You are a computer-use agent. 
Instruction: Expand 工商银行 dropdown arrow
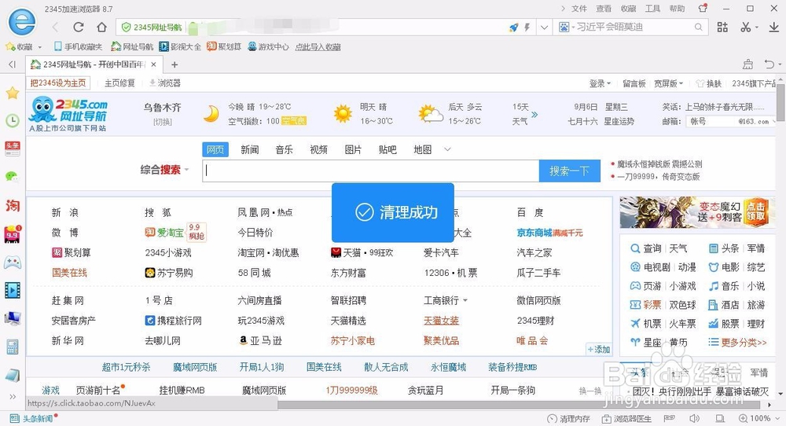pos(465,301)
